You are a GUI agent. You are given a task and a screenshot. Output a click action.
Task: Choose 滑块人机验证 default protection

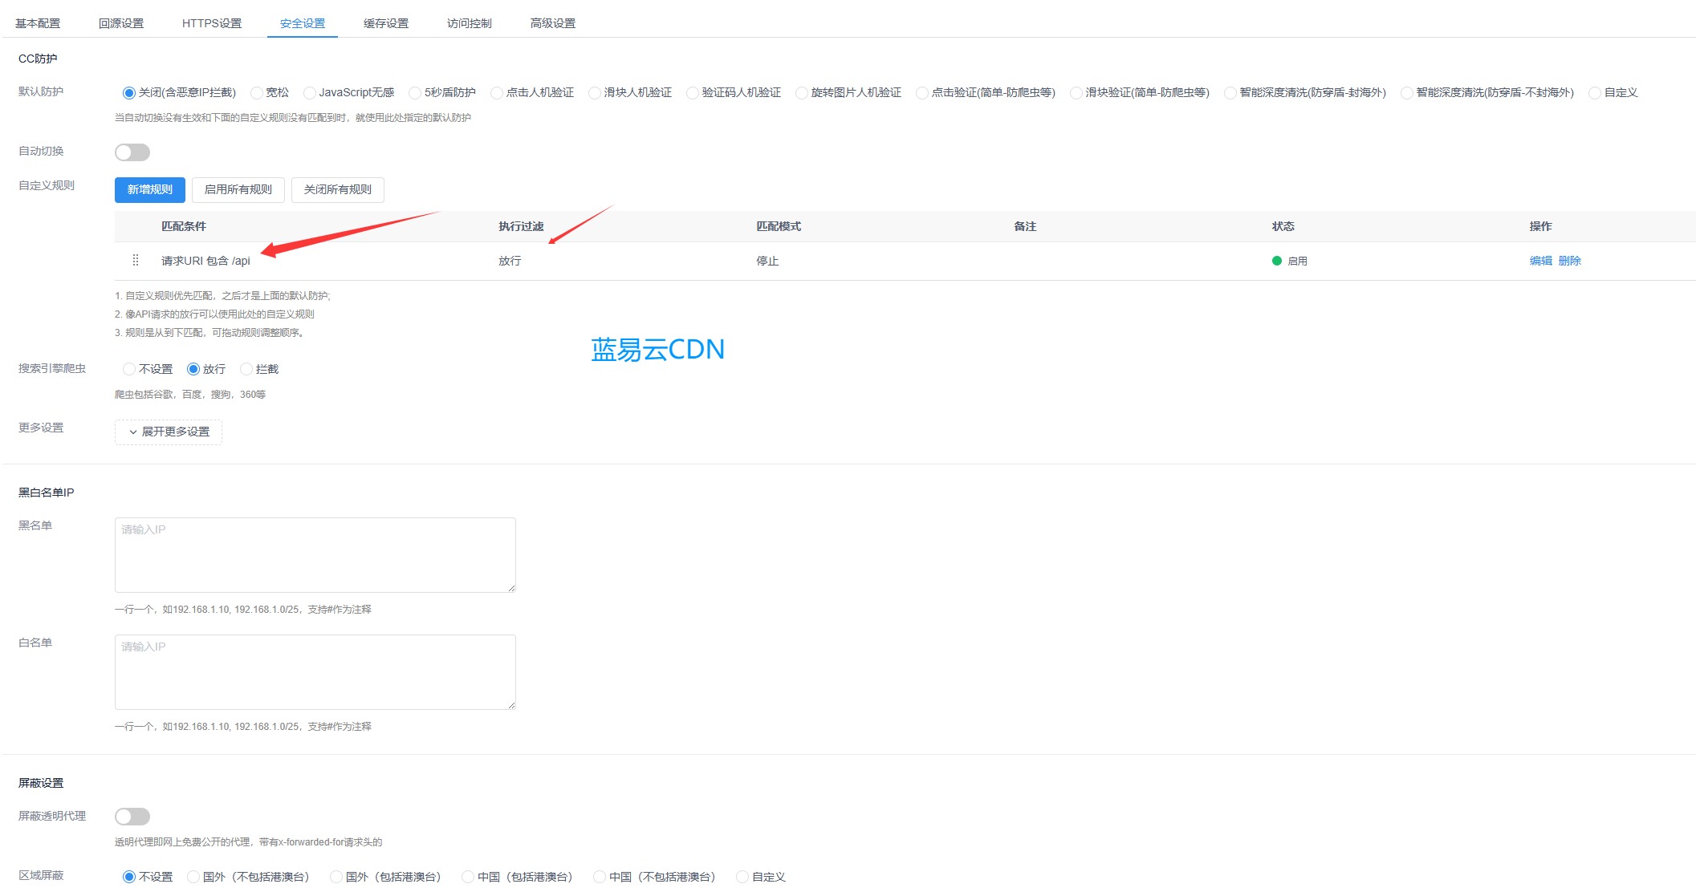[x=595, y=93]
